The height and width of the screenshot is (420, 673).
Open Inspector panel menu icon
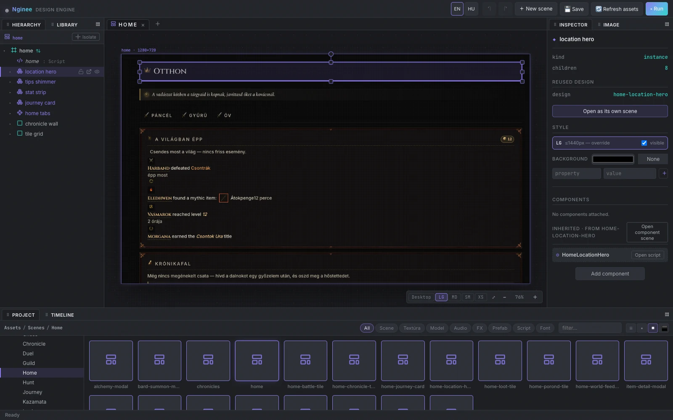(x=667, y=24)
